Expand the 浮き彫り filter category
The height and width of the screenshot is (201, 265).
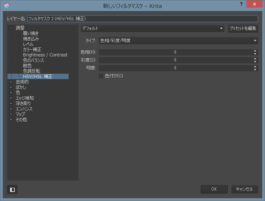[11, 103]
